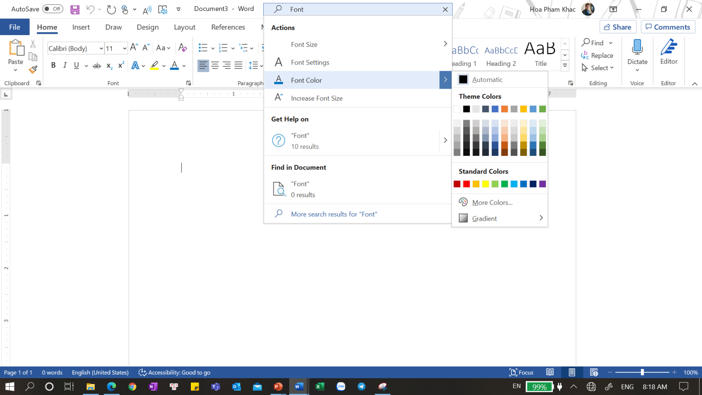Viewport: 702px width, 395px height.
Task: Toggle strikethrough text formatting
Action: 97,65
